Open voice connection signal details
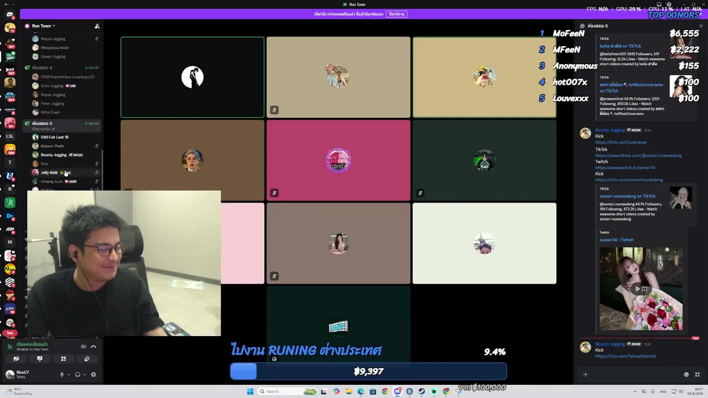This screenshot has height=398, width=708. coord(9,347)
